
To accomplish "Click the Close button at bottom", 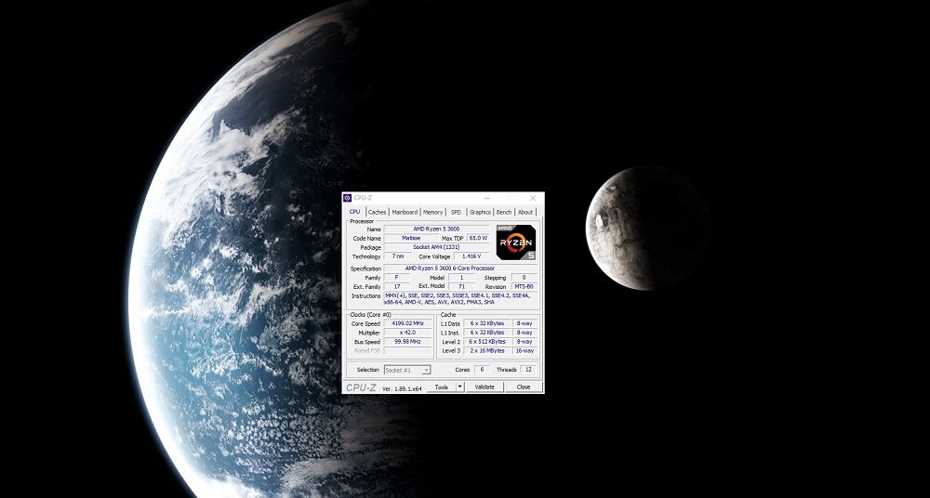I will point(524,387).
